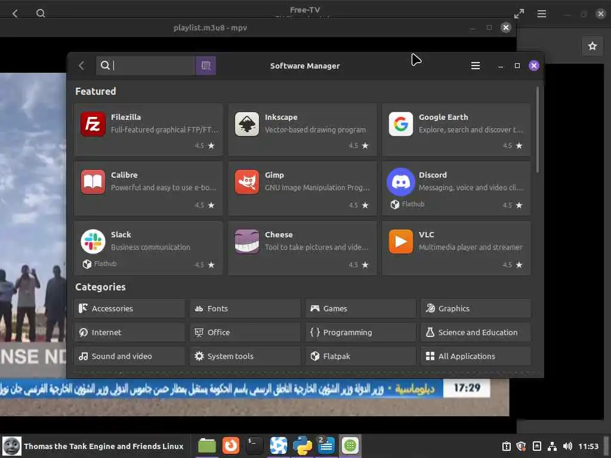Click the Python taskbar icon
The image size is (611, 458).
click(x=303, y=445)
